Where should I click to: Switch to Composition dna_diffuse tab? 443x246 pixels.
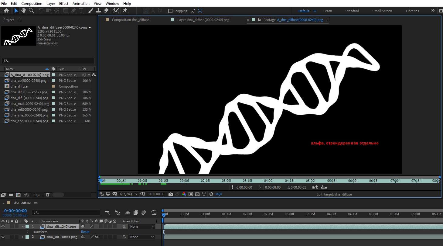click(130, 20)
